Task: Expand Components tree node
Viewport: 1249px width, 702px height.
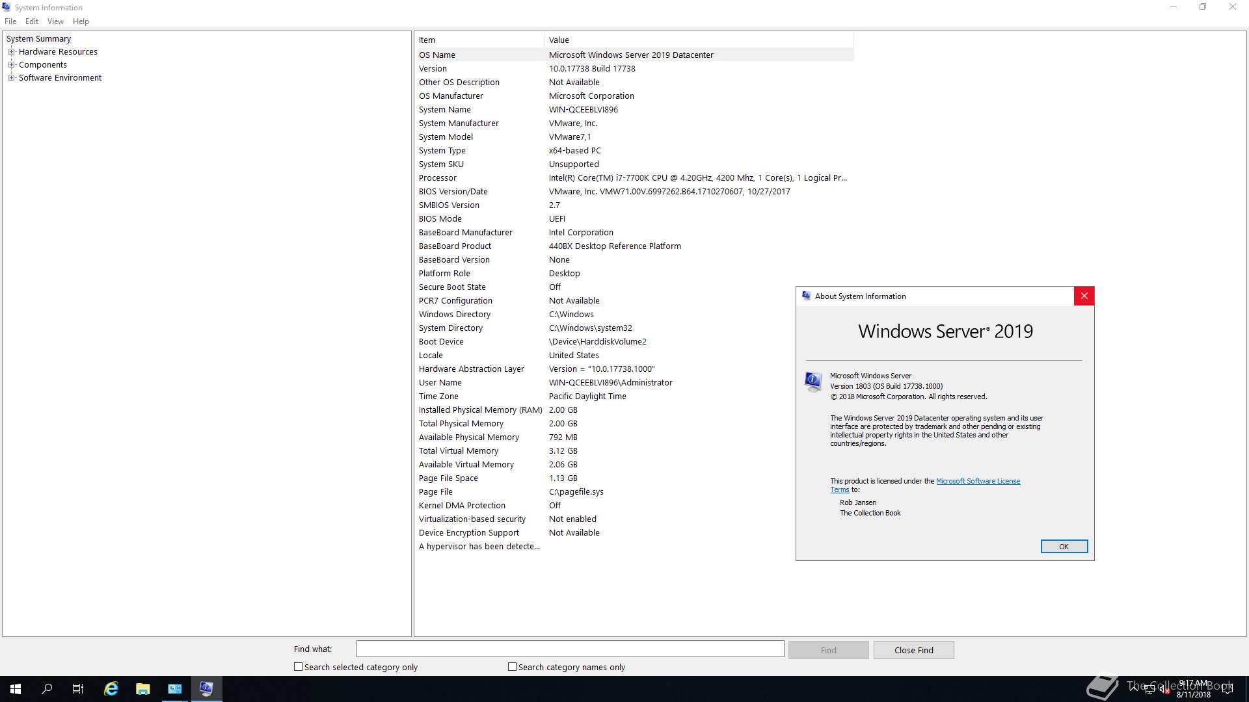Action: (11, 65)
